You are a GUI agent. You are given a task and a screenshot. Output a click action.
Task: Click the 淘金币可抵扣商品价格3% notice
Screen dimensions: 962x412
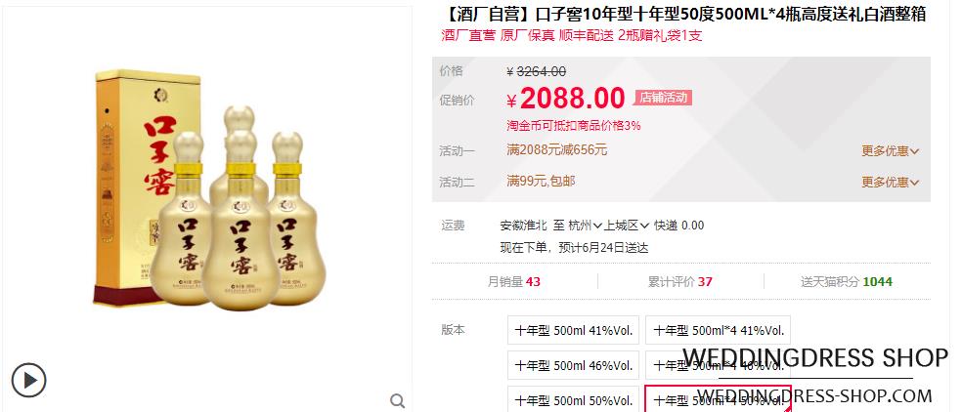pyautogui.click(x=574, y=126)
